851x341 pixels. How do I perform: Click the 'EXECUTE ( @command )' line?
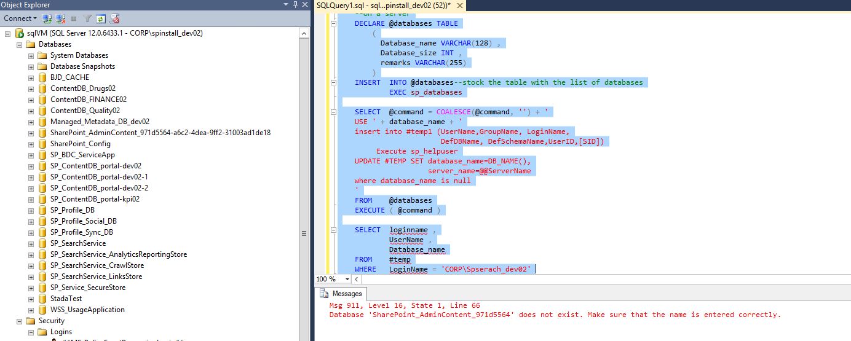[x=398, y=210]
